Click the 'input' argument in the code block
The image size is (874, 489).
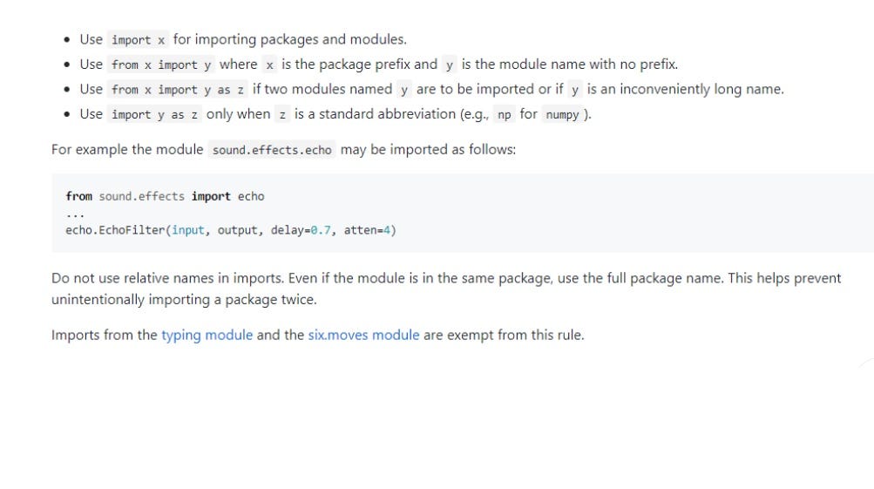[x=188, y=230]
